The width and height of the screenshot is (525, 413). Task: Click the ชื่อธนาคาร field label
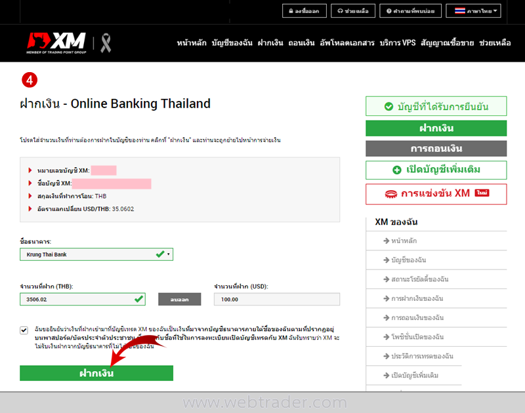coord(35,241)
